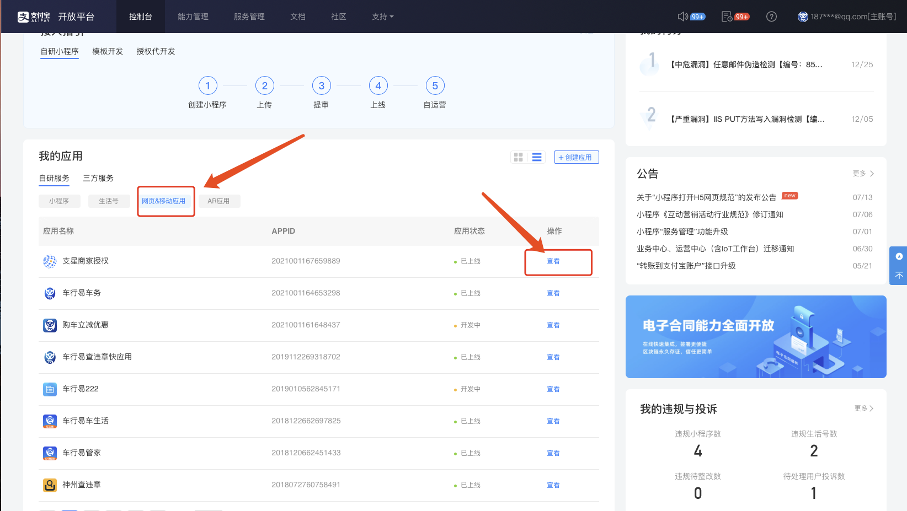Image resolution: width=907 pixels, height=511 pixels.
Task: Click the 车行易车生活 app icon
Action: (x=50, y=421)
